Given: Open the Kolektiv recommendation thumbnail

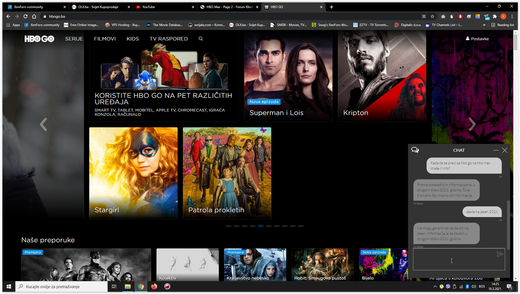Looking at the screenshot, I should 187,265.
